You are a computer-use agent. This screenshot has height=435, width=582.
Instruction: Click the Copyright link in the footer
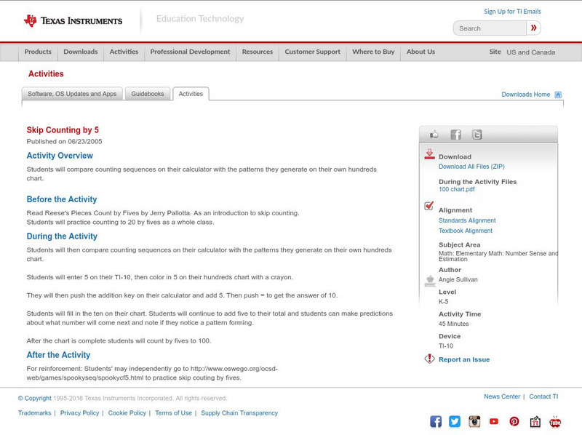(34, 398)
